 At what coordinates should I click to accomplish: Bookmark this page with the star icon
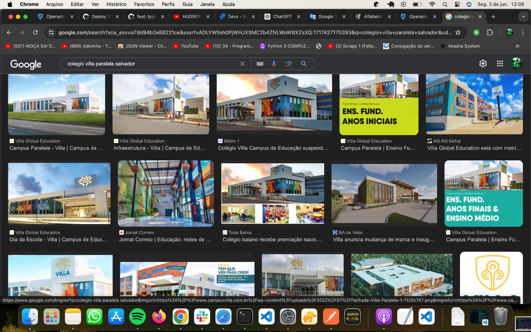point(458,33)
